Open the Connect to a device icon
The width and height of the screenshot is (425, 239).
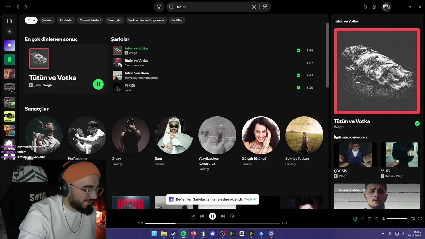376,219
